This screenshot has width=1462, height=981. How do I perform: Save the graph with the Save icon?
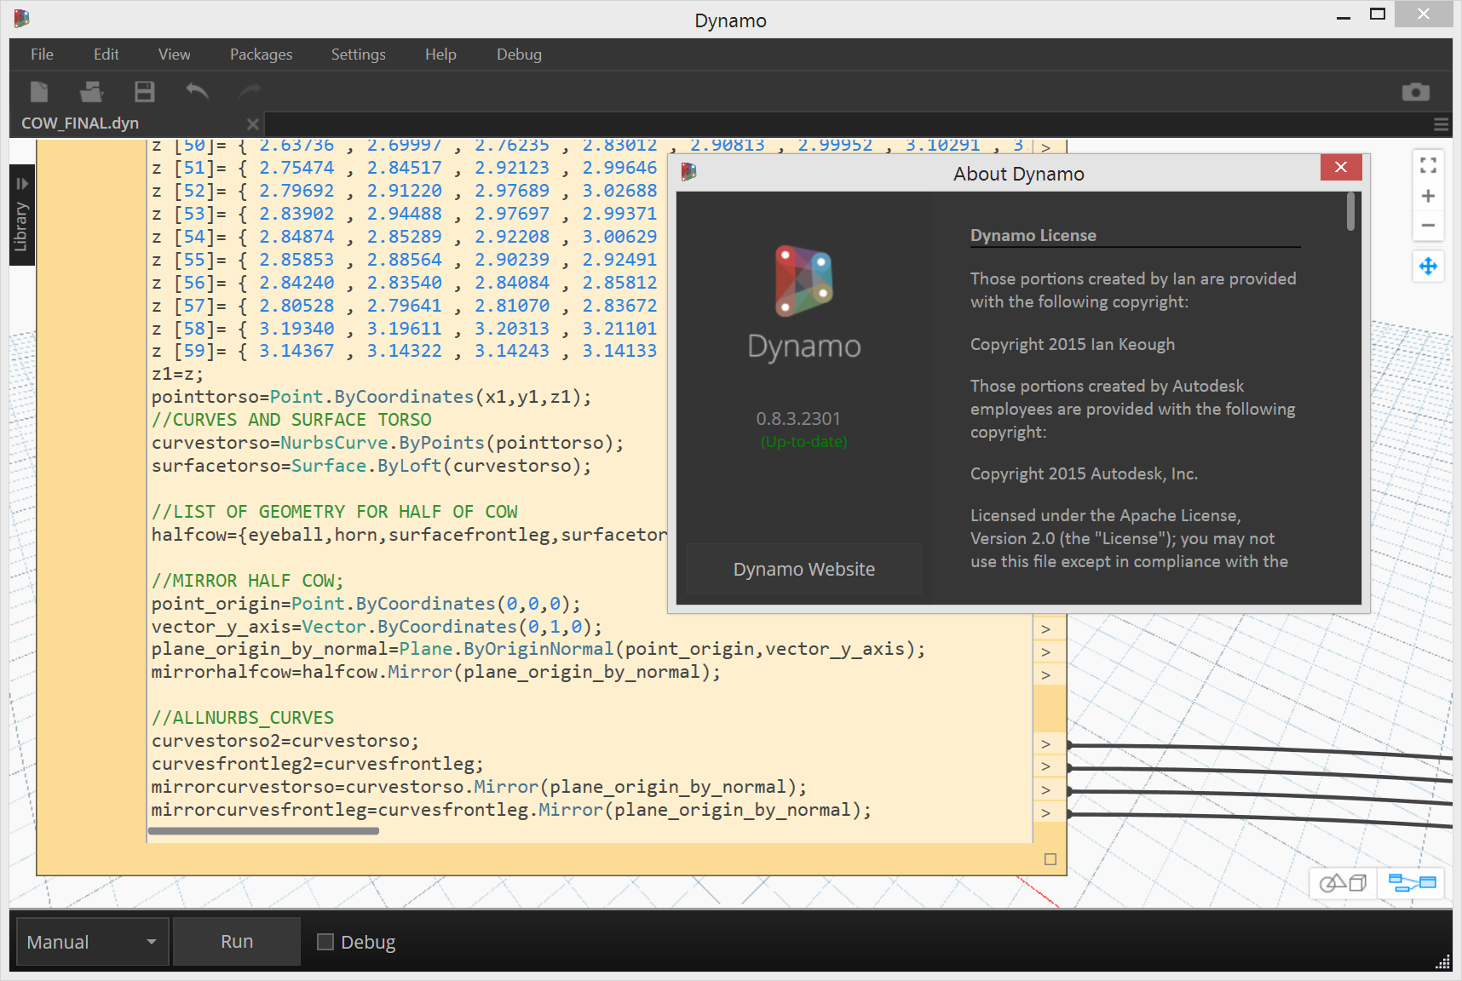[x=145, y=91]
